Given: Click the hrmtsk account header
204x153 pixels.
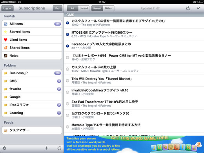Looking at the screenshot, I should [9, 16].
